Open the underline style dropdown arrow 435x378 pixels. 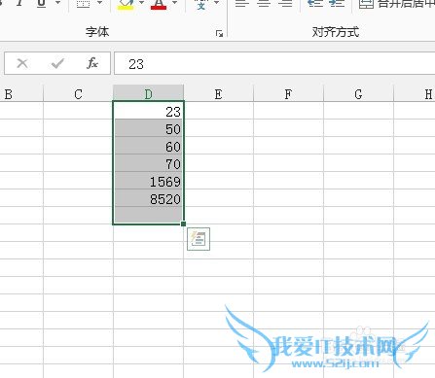(x=58, y=3)
